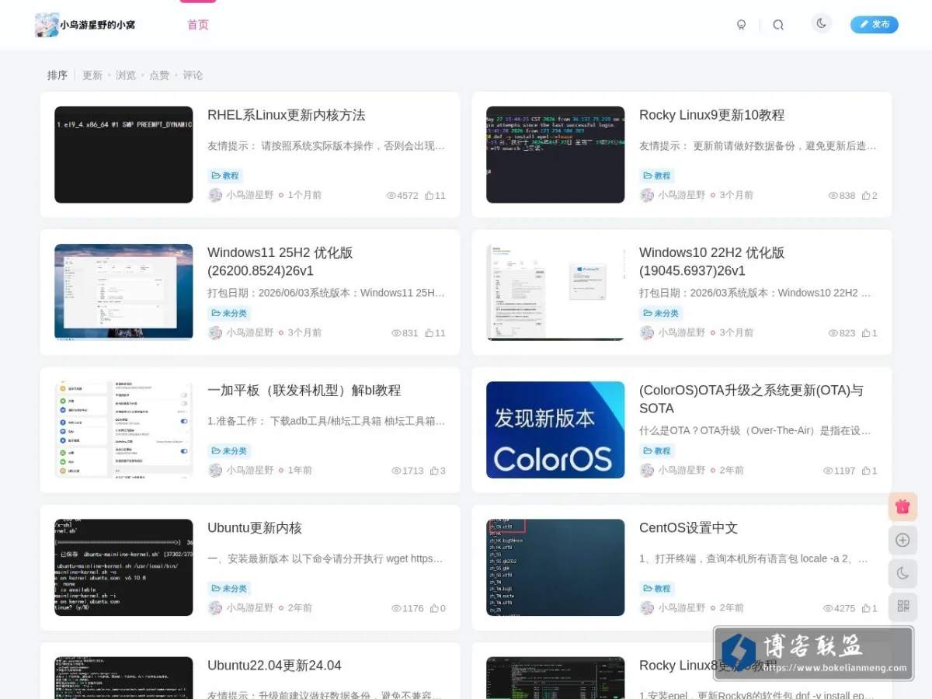Sort posts by 更新
The image size is (932, 699).
[x=92, y=75]
